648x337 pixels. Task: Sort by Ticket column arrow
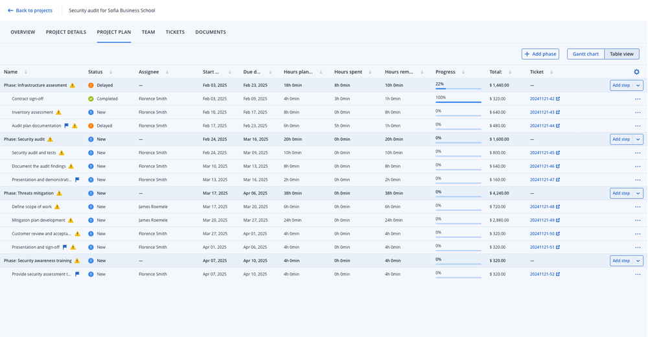click(x=551, y=72)
